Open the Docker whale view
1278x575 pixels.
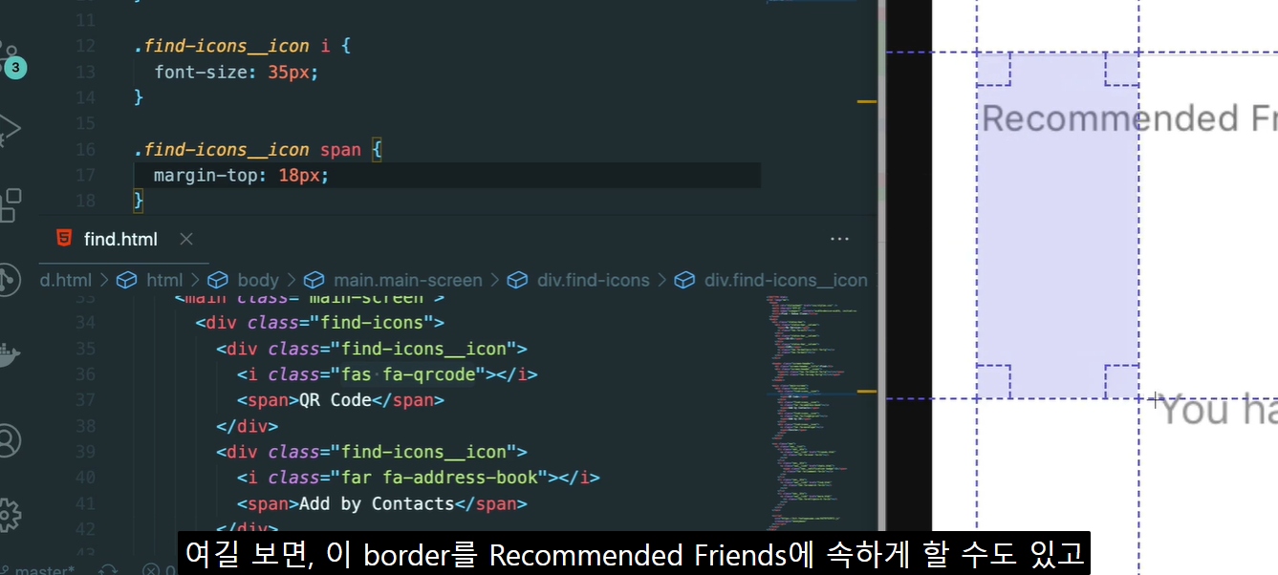pyautogui.click(x=10, y=356)
